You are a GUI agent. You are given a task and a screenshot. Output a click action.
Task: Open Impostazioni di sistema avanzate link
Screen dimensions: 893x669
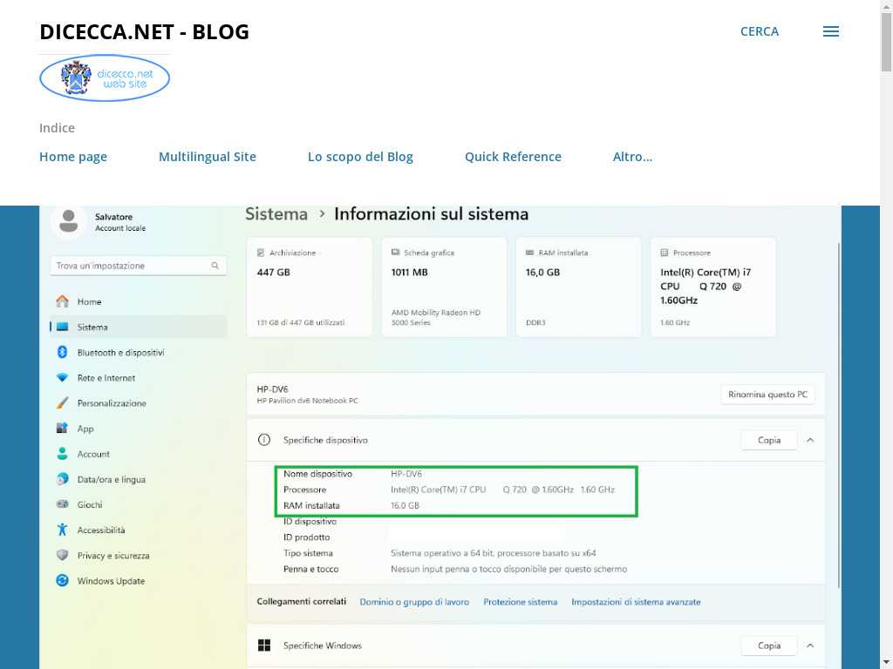(x=636, y=602)
